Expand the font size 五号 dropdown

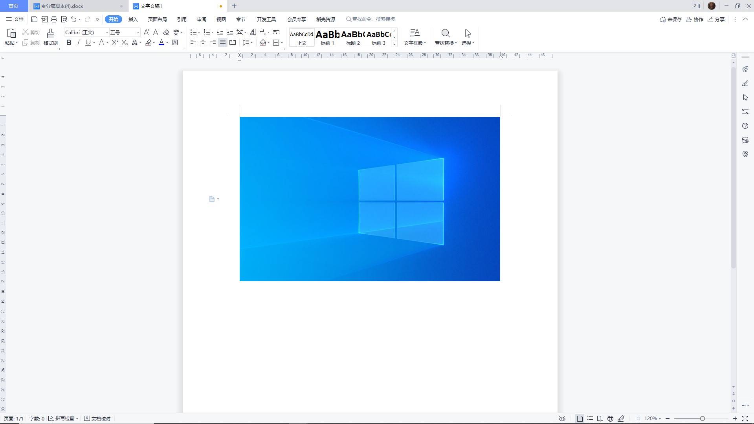pos(138,32)
